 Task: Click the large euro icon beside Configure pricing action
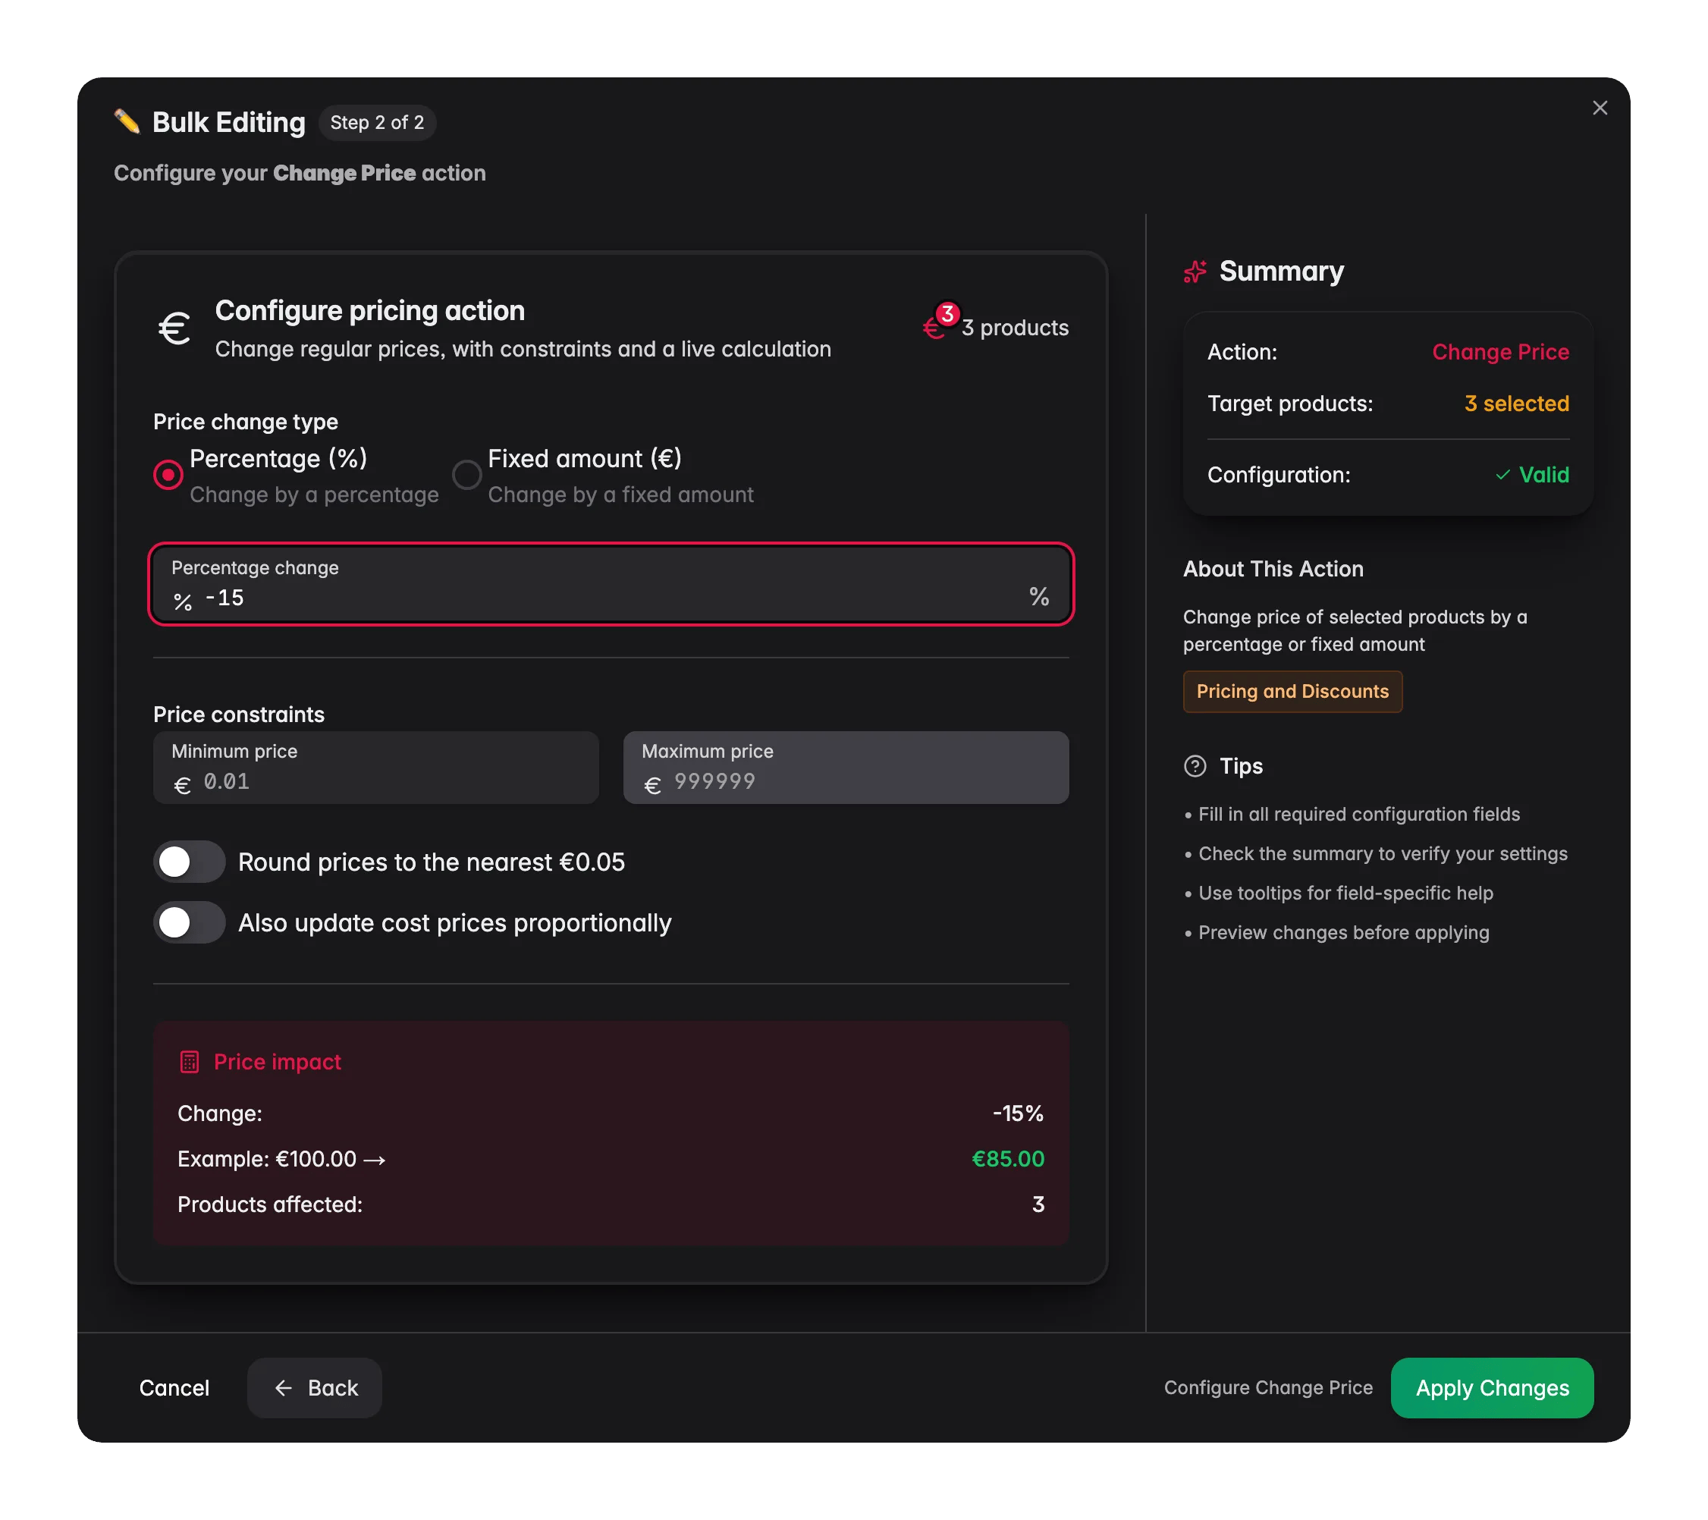click(174, 328)
